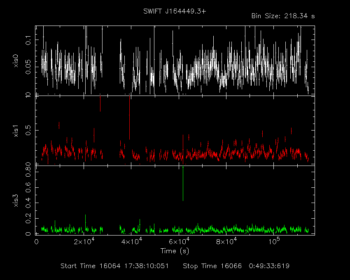
Task: Click the 10^5 tick label on time axis
Action: click(x=274, y=241)
